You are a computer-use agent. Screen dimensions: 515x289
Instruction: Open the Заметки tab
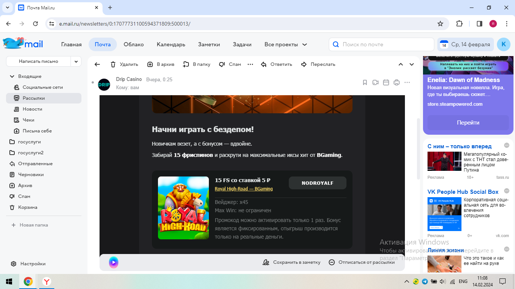[x=209, y=44]
